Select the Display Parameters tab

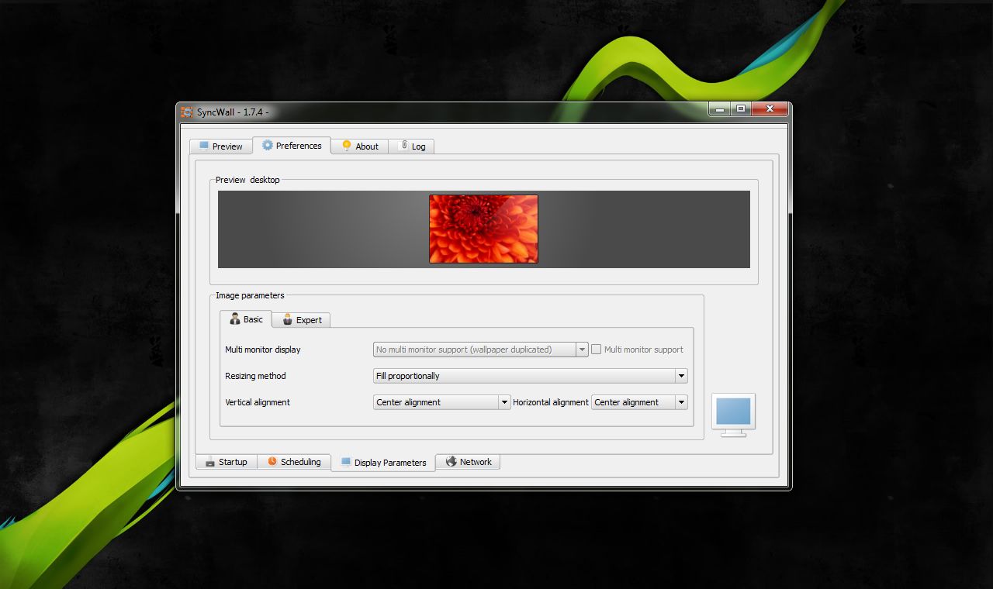(x=383, y=463)
